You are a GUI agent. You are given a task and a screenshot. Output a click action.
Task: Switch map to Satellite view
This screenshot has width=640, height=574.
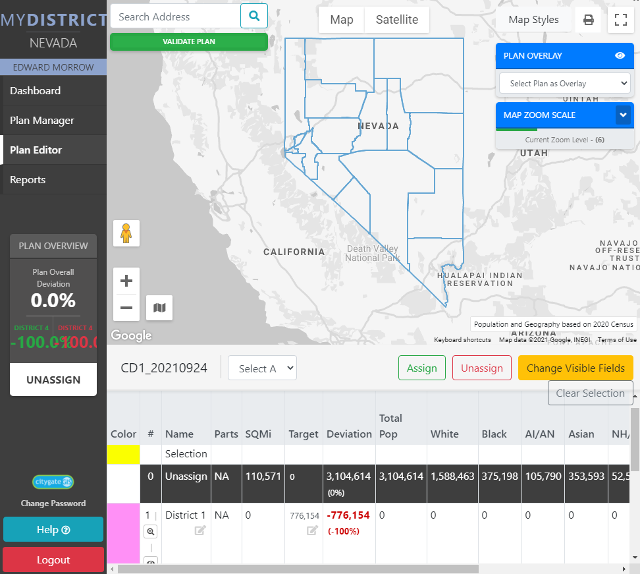[x=396, y=20]
